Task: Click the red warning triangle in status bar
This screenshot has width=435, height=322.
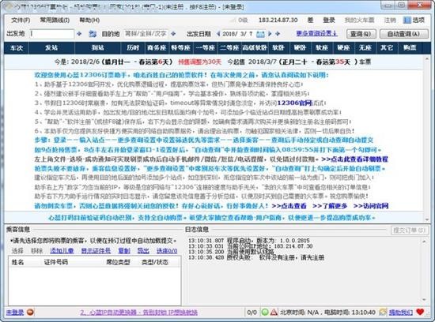Action: 274,313
